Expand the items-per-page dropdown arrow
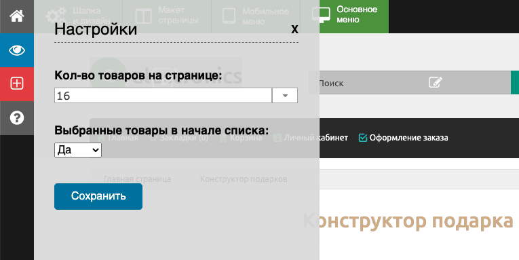519x260 pixels. tap(285, 96)
